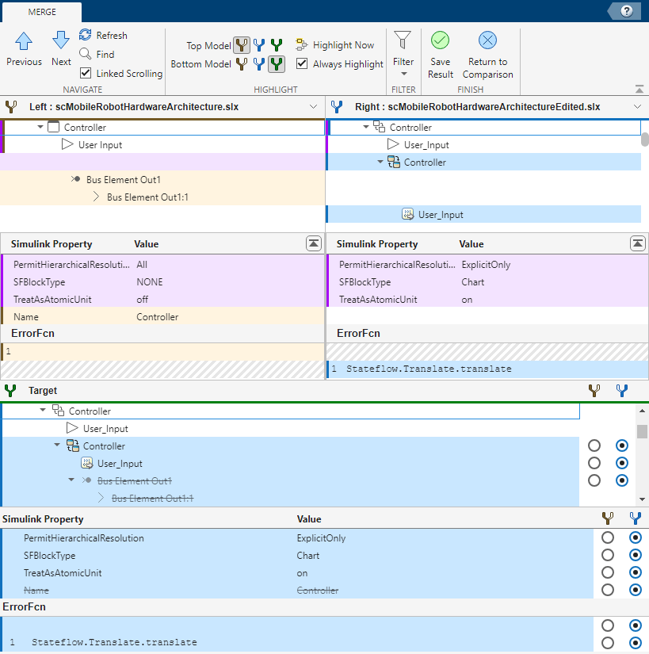This screenshot has height=654, width=649.
Task: Click the Right tree scrollbar thumb
Action: click(x=645, y=140)
